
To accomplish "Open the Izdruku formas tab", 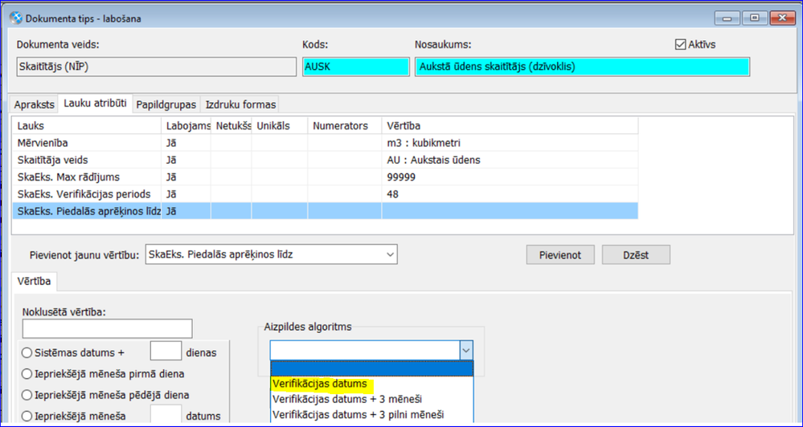I will [x=240, y=105].
